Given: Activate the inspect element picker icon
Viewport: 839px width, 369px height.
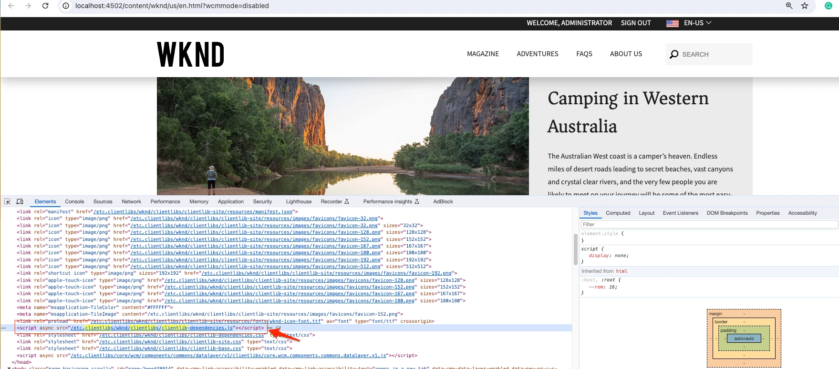Looking at the screenshot, I should pos(7,202).
